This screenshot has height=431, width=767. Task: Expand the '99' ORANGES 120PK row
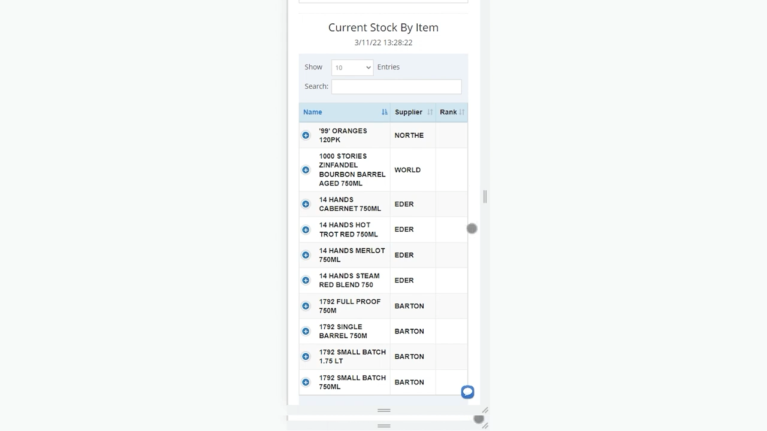(x=306, y=135)
